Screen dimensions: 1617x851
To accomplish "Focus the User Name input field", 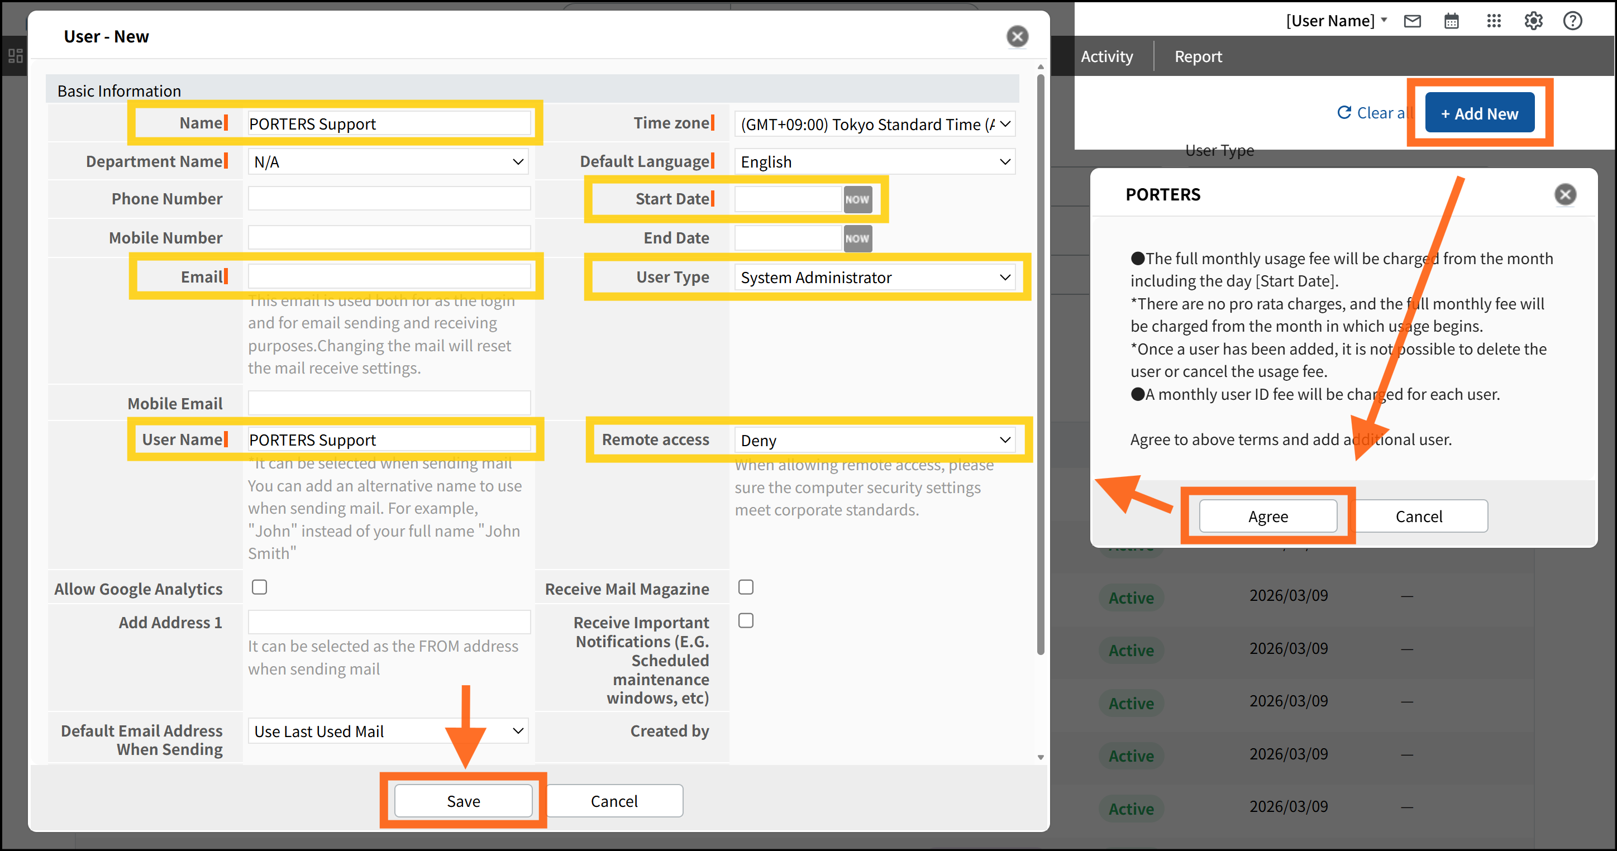I will (x=389, y=440).
